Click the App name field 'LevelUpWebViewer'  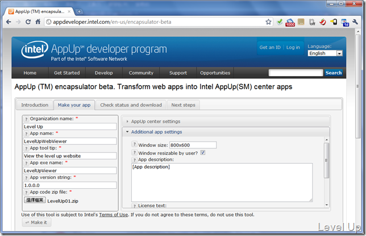(x=70, y=142)
